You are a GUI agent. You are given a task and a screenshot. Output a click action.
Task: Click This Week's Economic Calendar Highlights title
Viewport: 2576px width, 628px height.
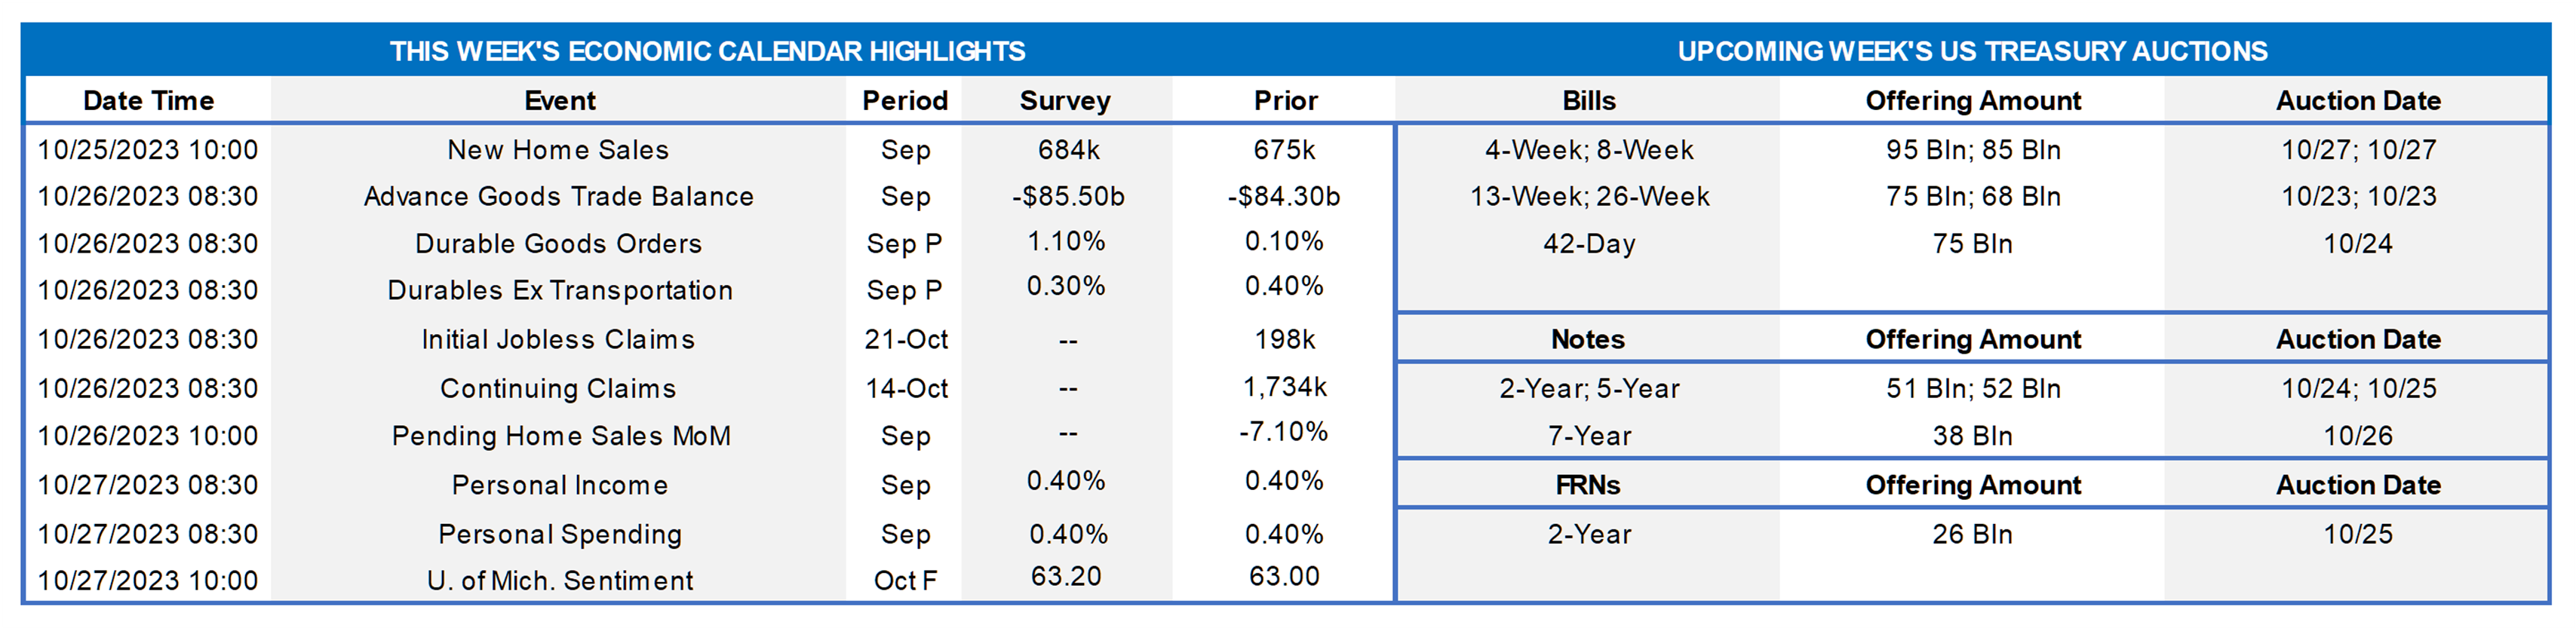coord(707,51)
